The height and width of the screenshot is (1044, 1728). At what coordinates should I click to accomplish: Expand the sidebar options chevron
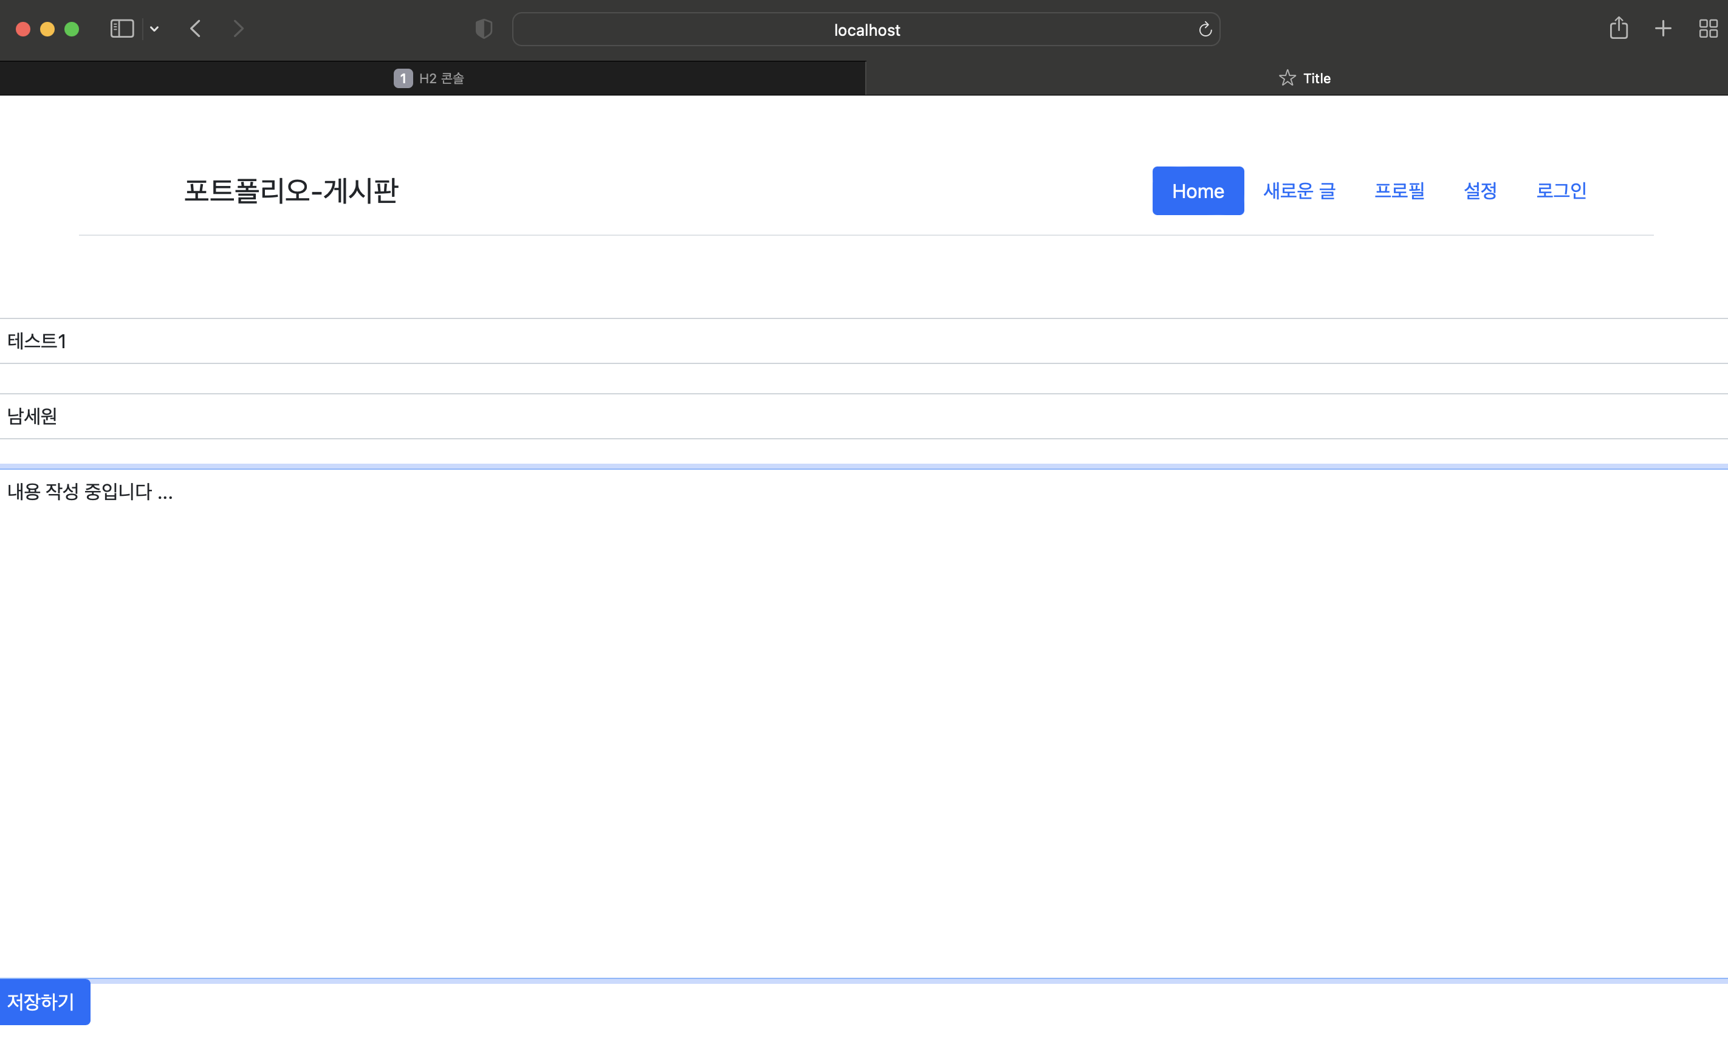pos(154,29)
